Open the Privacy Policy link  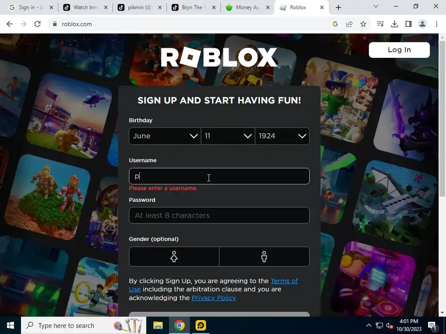click(213, 297)
